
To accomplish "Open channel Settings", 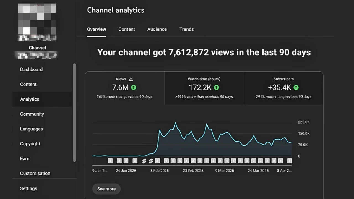I will click(x=28, y=188).
